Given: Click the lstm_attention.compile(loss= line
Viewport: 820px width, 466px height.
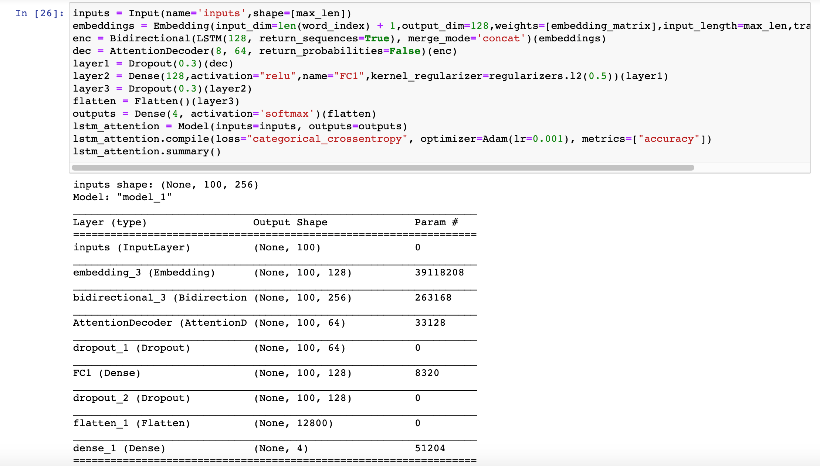Looking at the screenshot, I should (392, 139).
